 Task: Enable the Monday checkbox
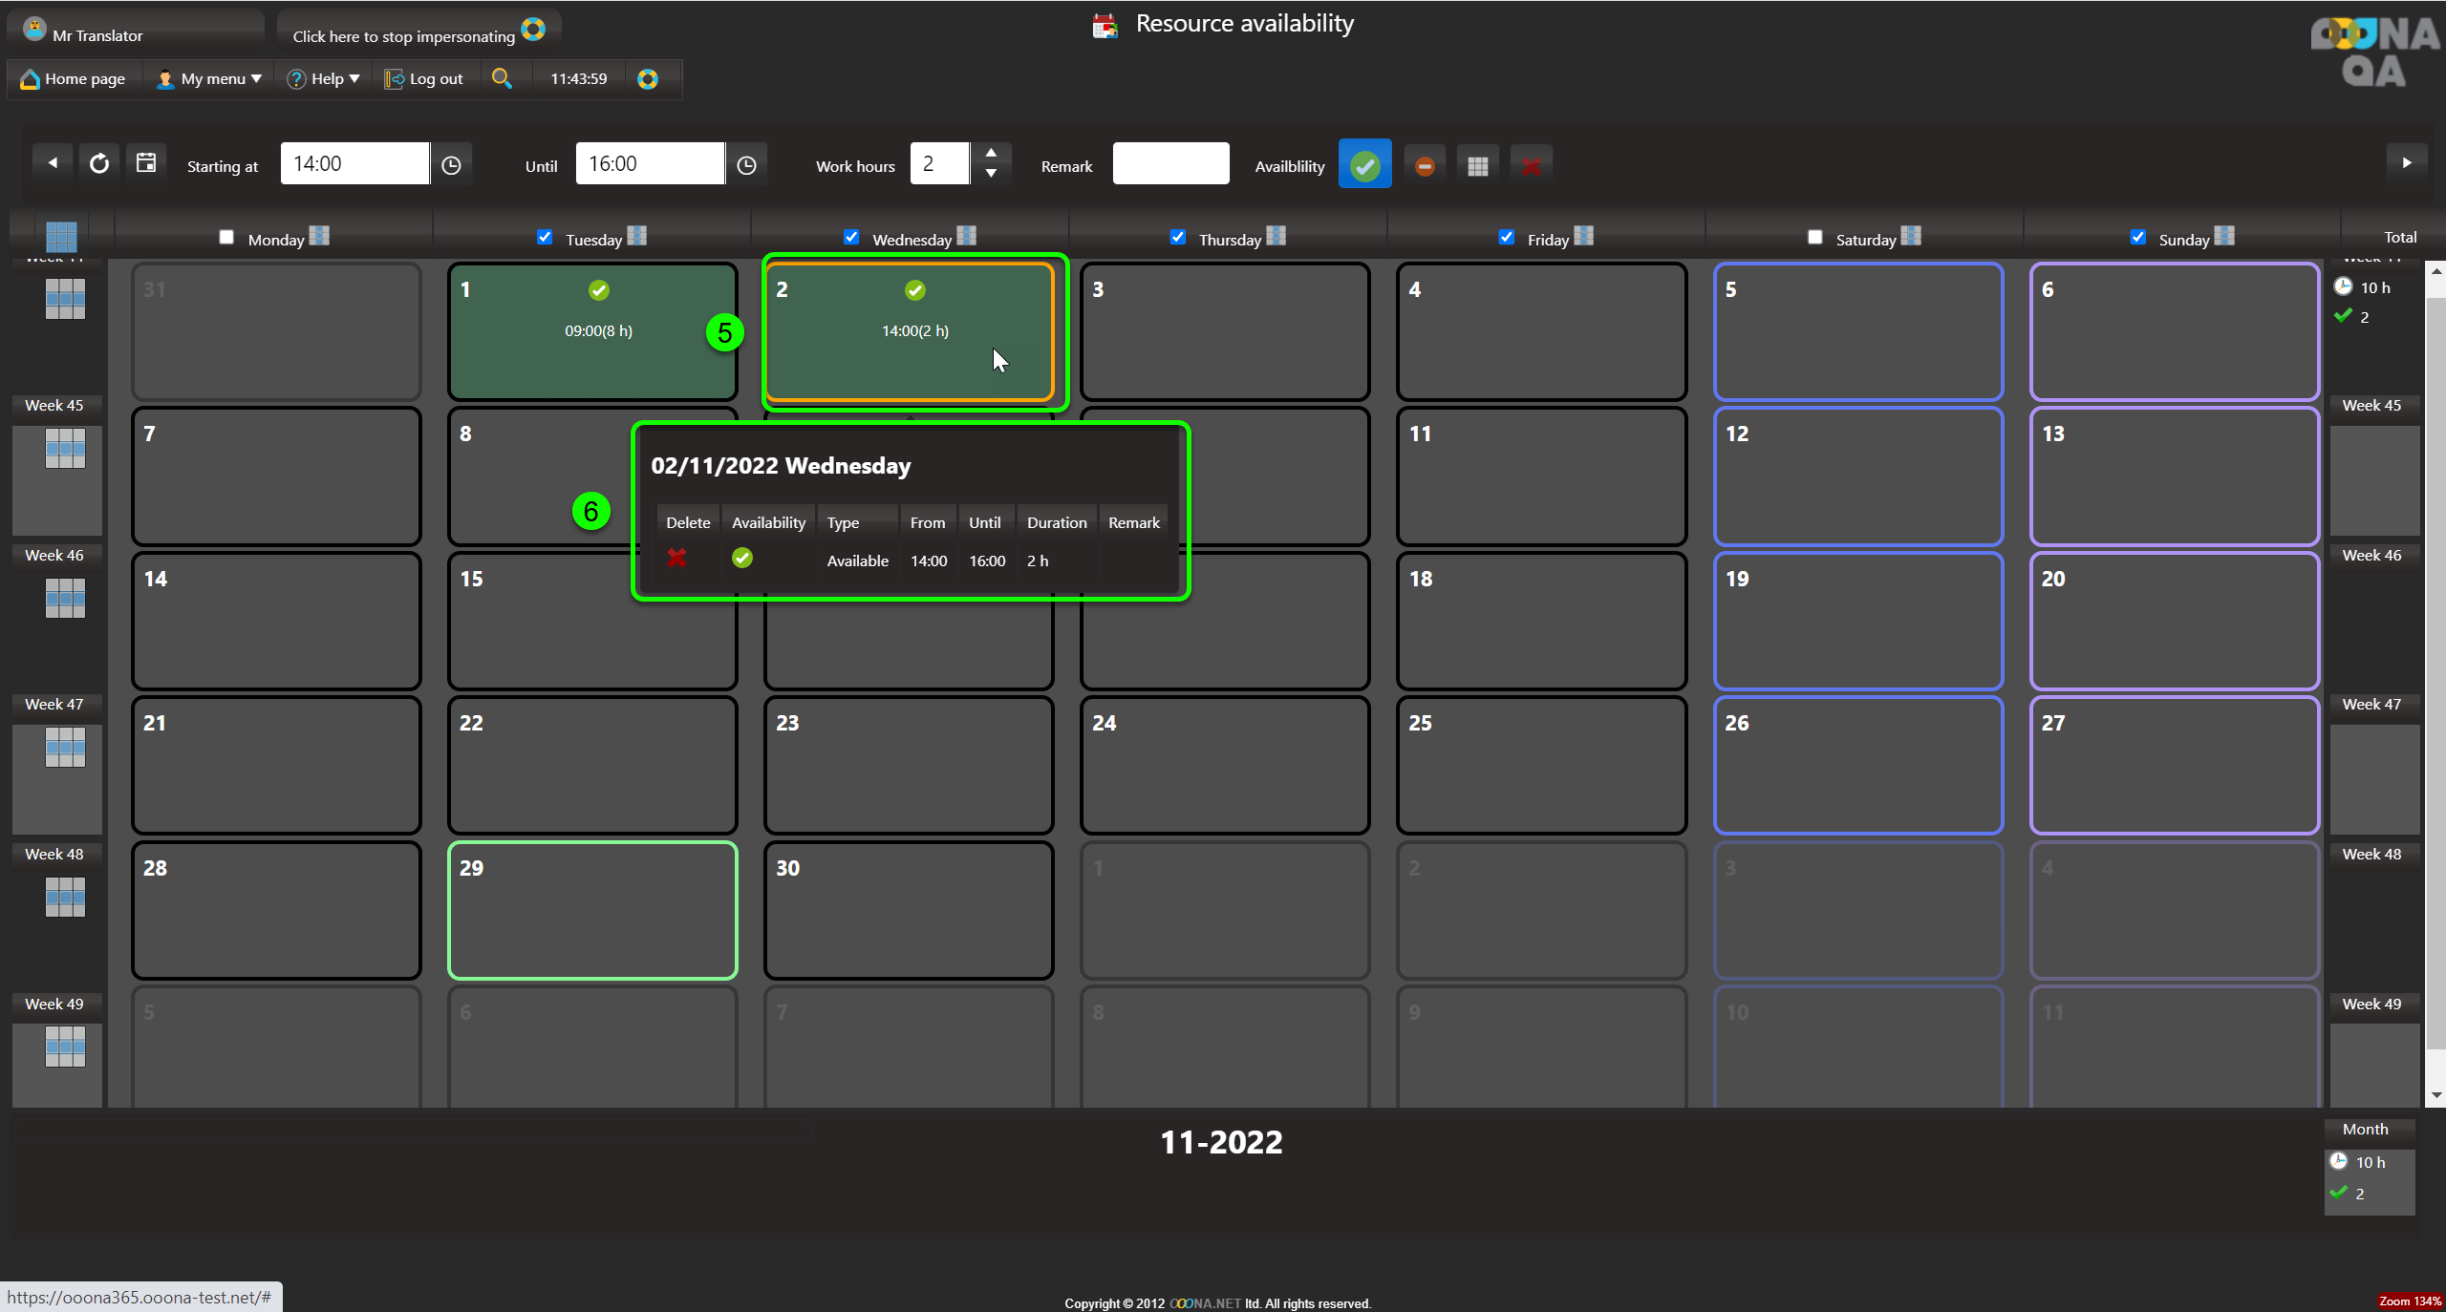[226, 237]
